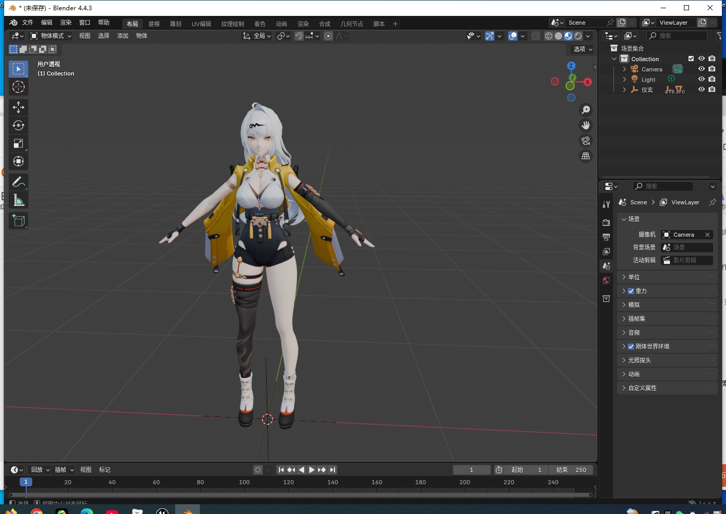Select the Annotate tool
The width and height of the screenshot is (726, 514).
click(x=18, y=182)
